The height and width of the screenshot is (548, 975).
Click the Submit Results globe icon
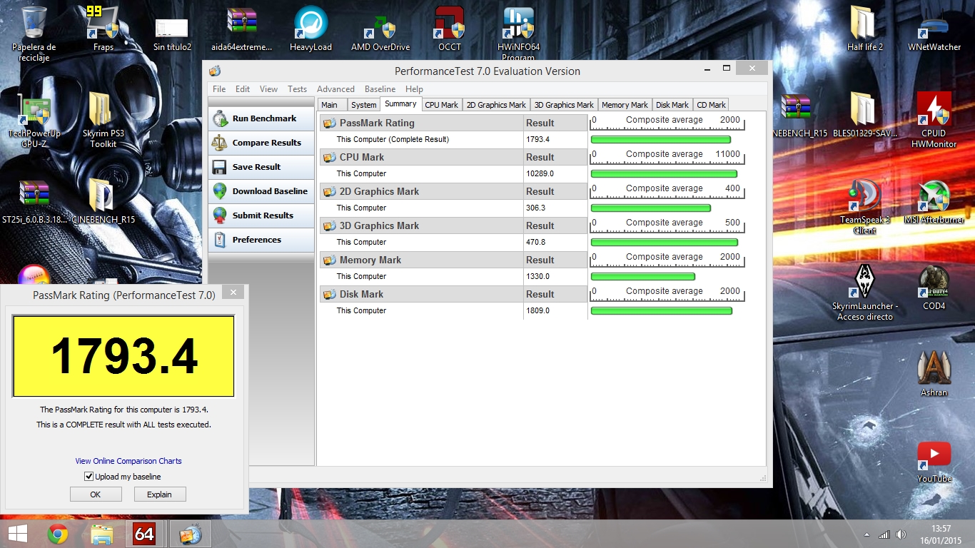(x=220, y=216)
